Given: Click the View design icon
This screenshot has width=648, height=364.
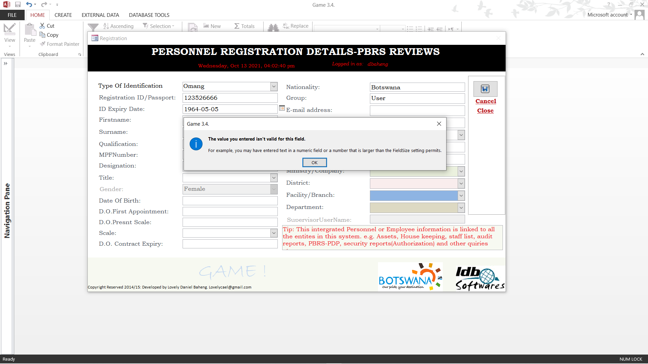Looking at the screenshot, I should point(10,29).
